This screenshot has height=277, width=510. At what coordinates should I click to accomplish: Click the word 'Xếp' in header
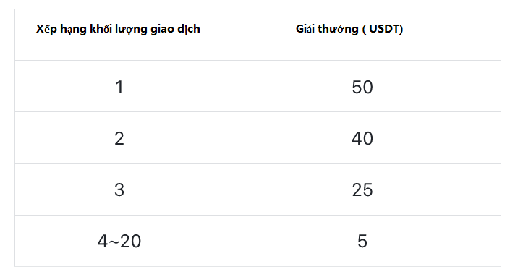[46, 29]
